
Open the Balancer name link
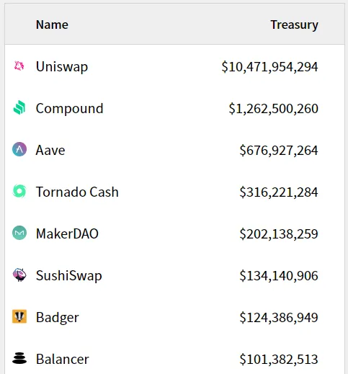tap(63, 359)
